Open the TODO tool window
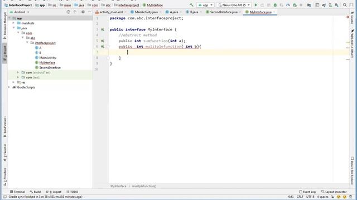 [72, 192]
